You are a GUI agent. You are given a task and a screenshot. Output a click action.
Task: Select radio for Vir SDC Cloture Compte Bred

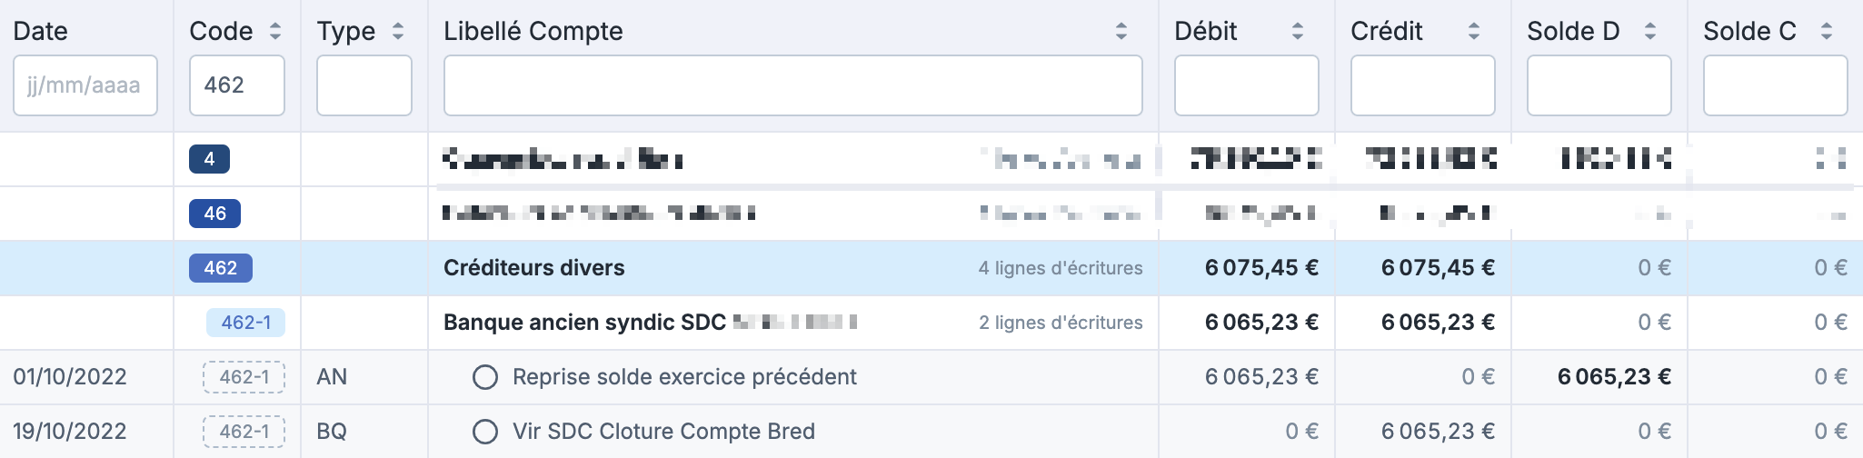(485, 432)
